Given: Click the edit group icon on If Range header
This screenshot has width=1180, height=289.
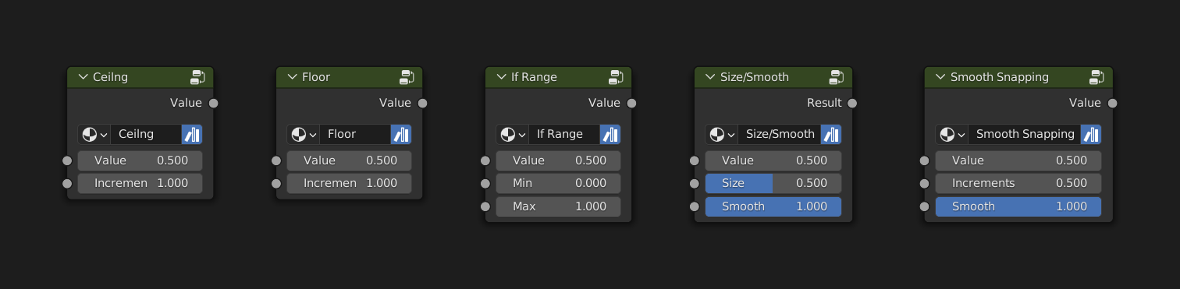Looking at the screenshot, I should (x=616, y=76).
